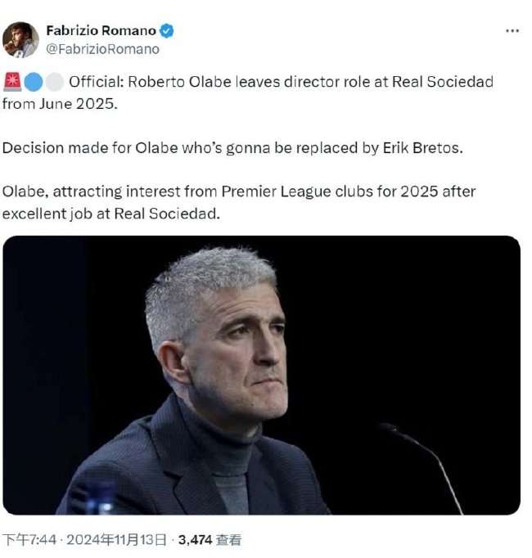The image size is (532, 558).
Task: Click the 3,474 view count number
Action: pos(195,540)
